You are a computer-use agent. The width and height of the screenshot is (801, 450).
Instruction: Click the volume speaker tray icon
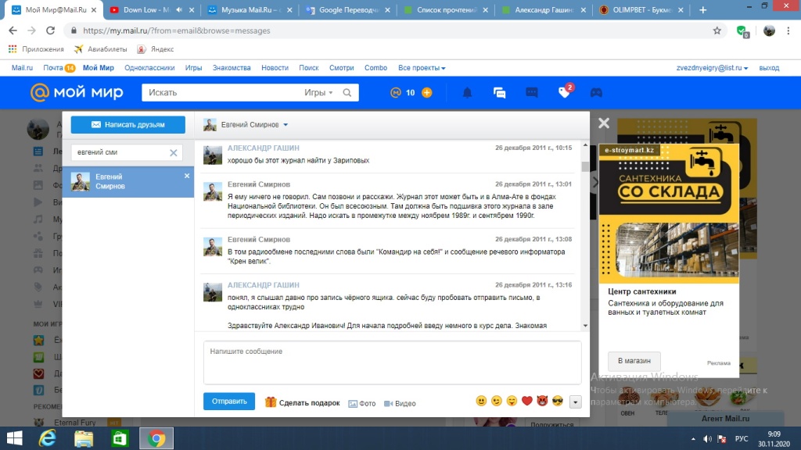[707, 439]
